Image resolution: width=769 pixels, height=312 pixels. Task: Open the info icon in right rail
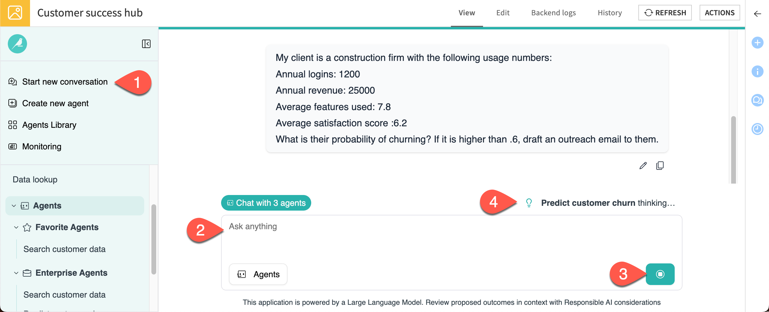point(757,71)
